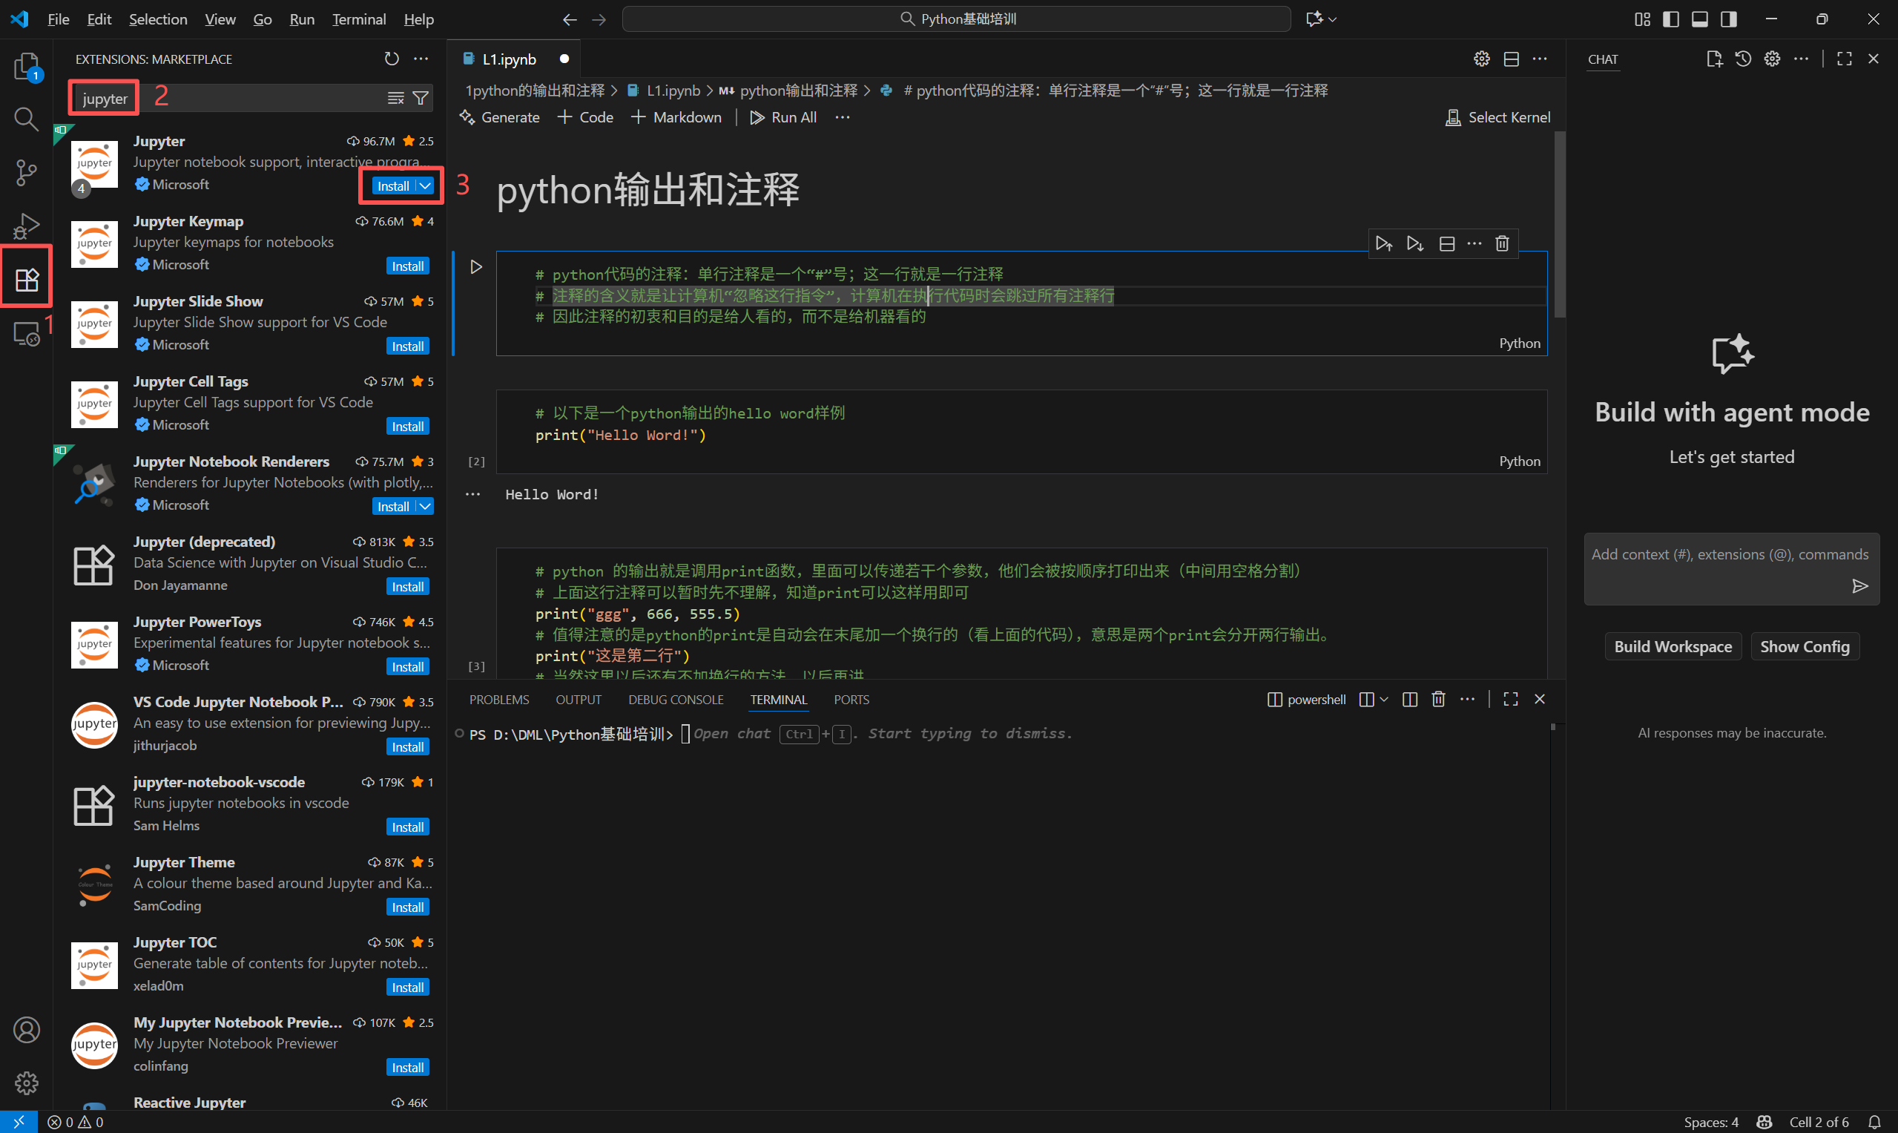Open the Source Control view
1898x1133 pixels.
point(26,173)
